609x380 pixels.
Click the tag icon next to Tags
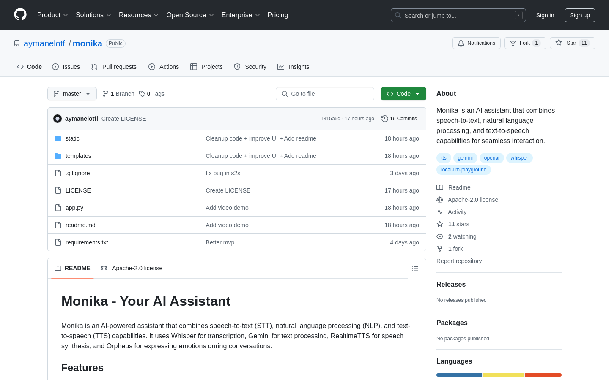[x=142, y=94]
